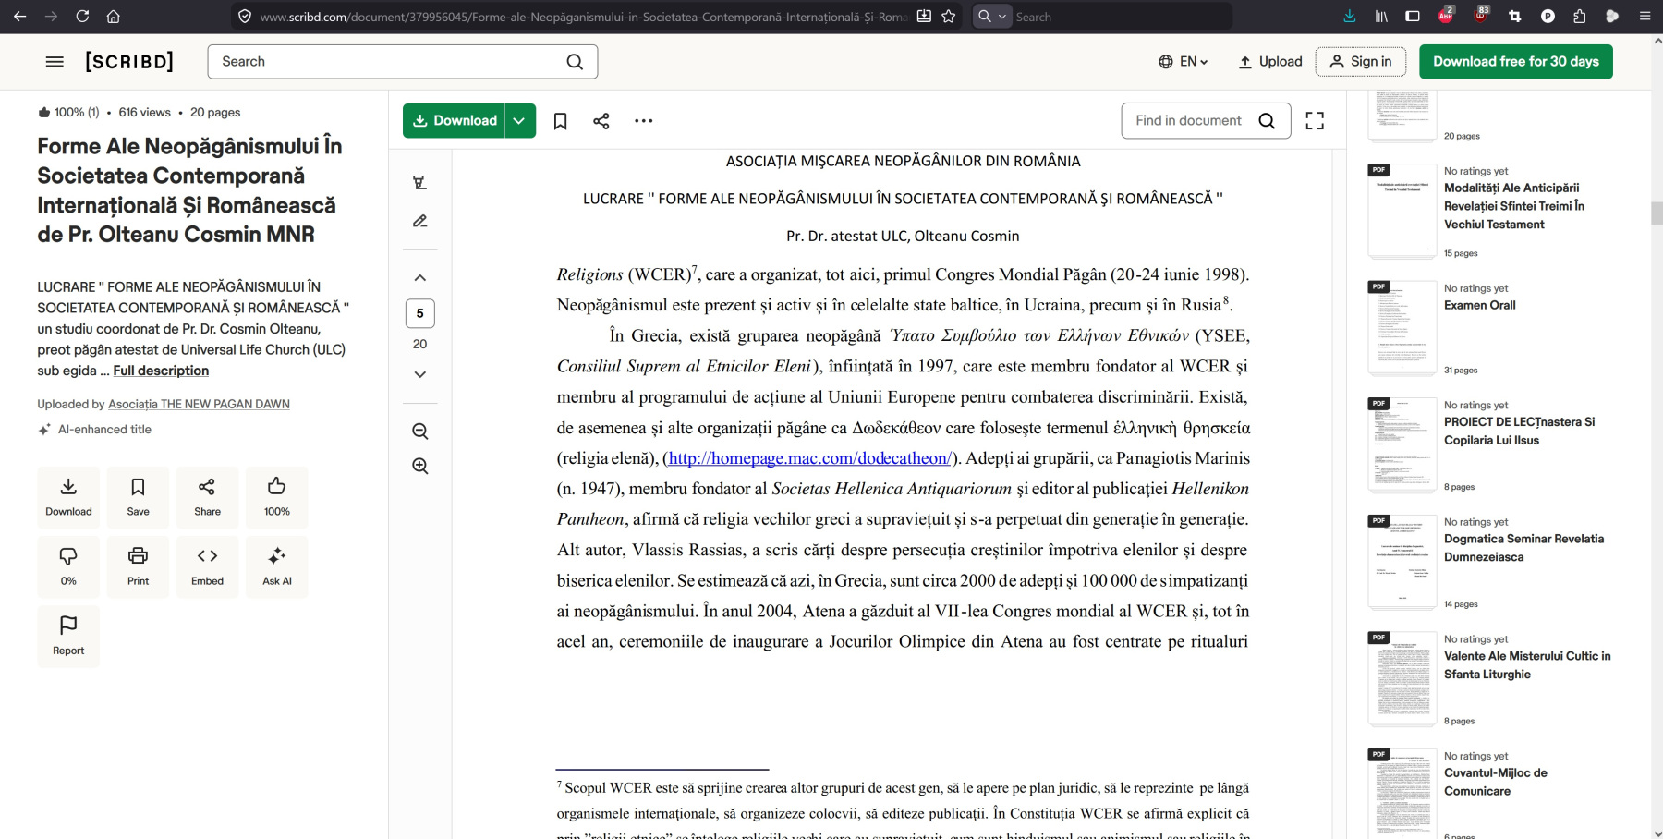This screenshot has height=839, width=1663.
Task: Enter fullscreen document view
Action: (x=1315, y=121)
